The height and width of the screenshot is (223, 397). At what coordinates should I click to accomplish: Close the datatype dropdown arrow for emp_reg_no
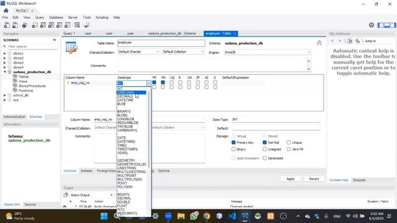pyautogui.click(x=149, y=83)
